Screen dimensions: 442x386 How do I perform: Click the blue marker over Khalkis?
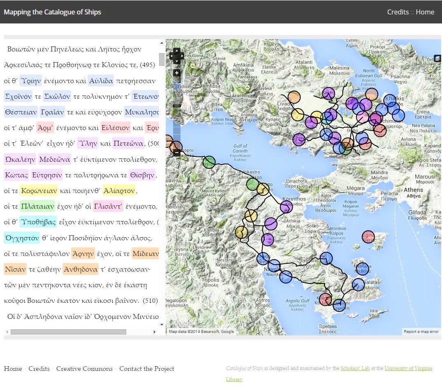coord(390,101)
